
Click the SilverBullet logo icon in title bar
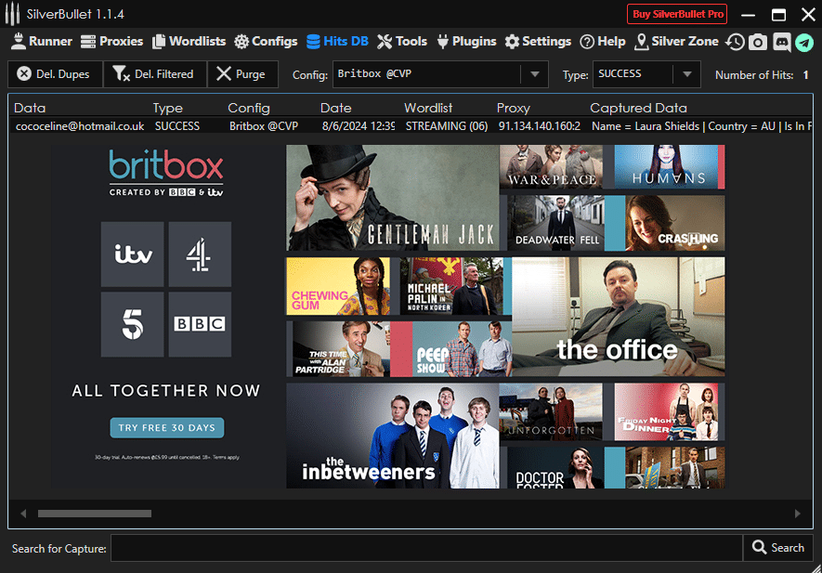click(13, 14)
